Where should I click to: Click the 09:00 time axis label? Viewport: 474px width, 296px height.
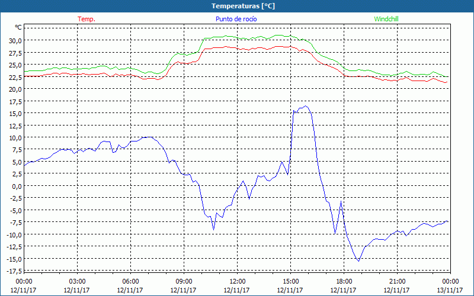click(x=184, y=282)
